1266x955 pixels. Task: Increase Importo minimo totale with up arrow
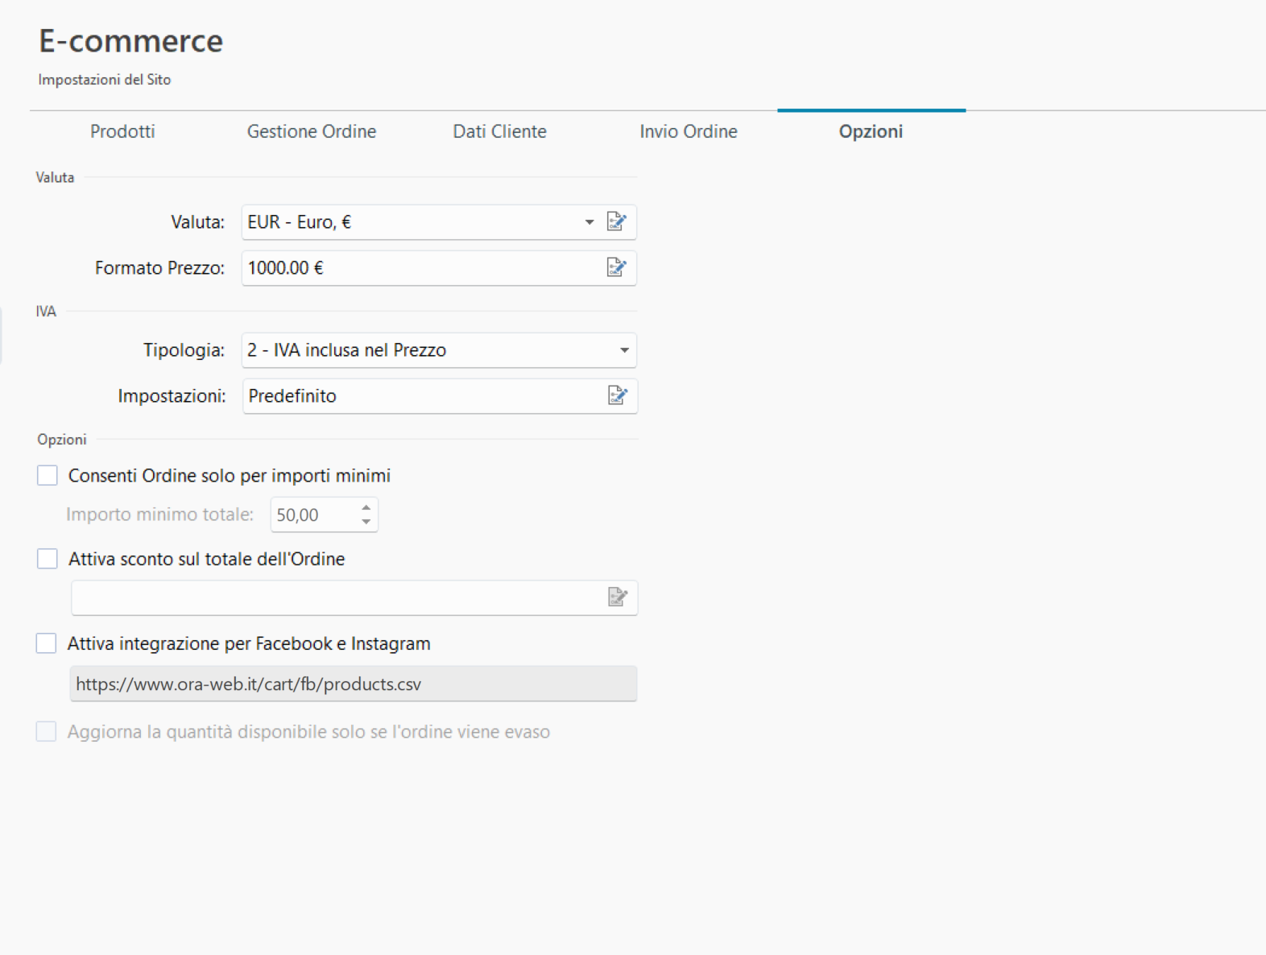pyautogui.click(x=366, y=508)
